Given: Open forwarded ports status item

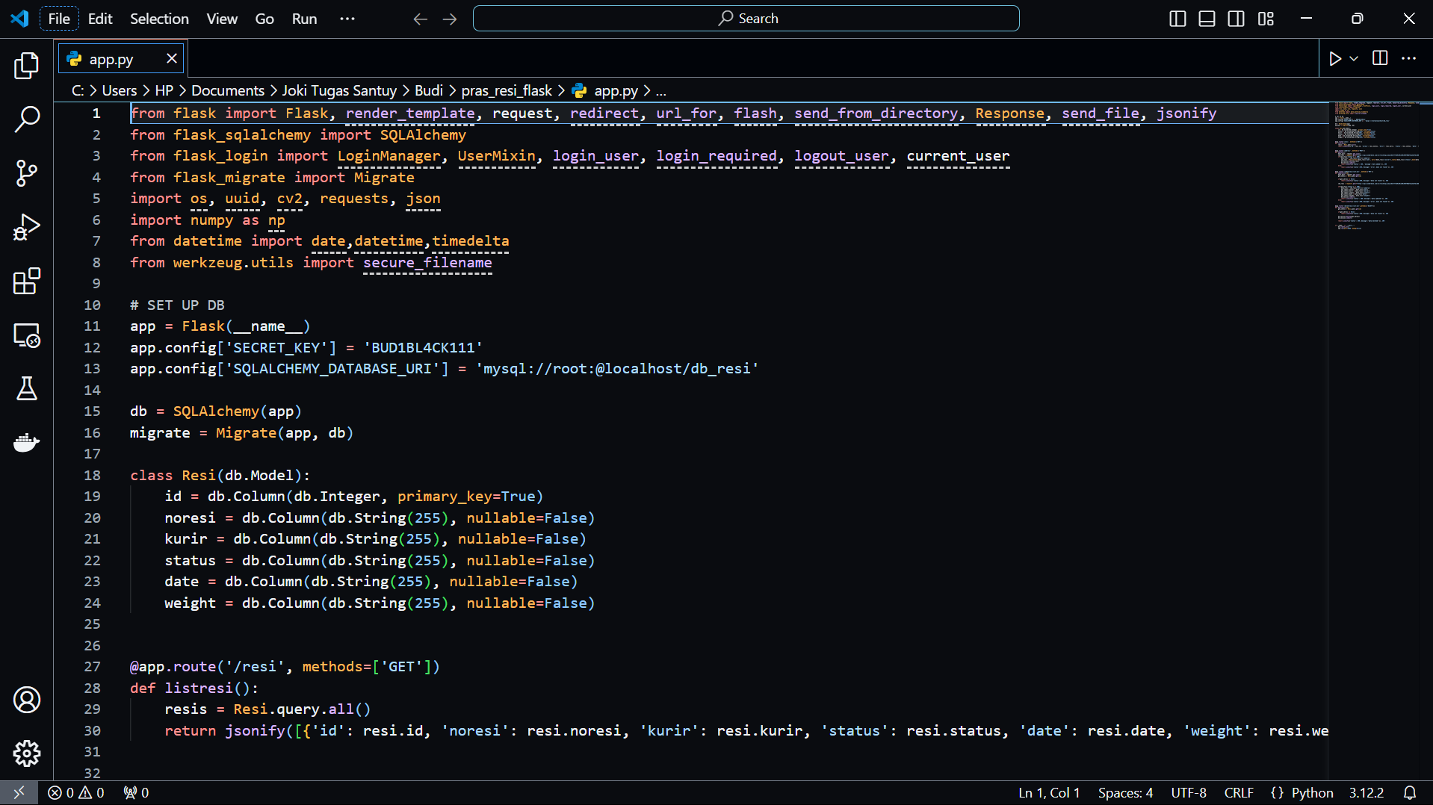Looking at the screenshot, I should (x=136, y=793).
